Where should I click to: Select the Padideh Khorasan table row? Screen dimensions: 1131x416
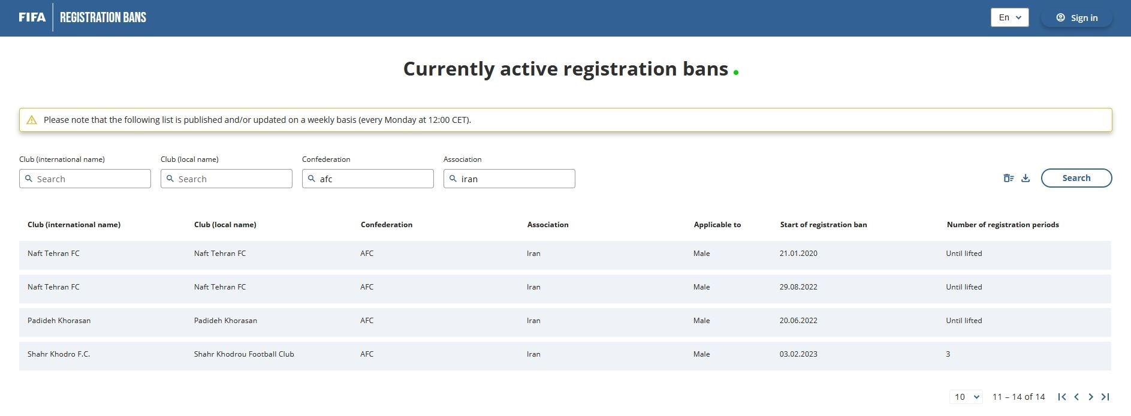(x=565, y=321)
